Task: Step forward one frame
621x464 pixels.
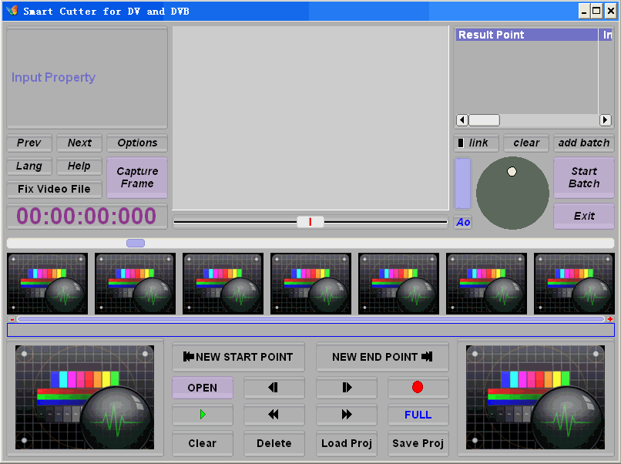Action: [346, 388]
